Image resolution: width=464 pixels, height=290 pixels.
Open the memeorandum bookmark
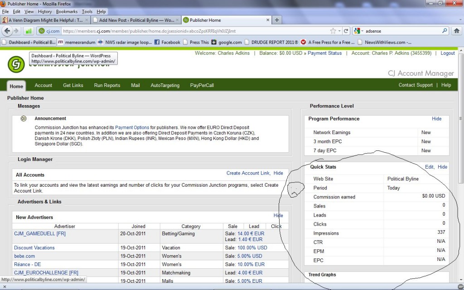coord(77,42)
